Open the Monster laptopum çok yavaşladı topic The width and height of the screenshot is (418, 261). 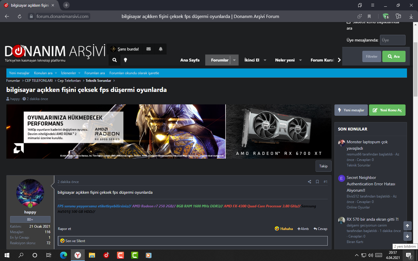[x=367, y=145]
